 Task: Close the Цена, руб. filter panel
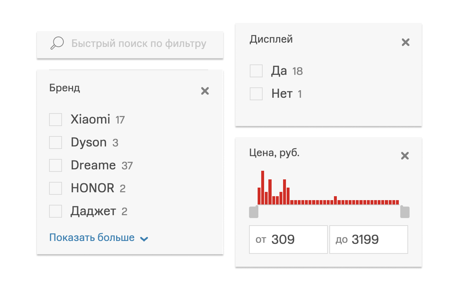(x=405, y=156)
